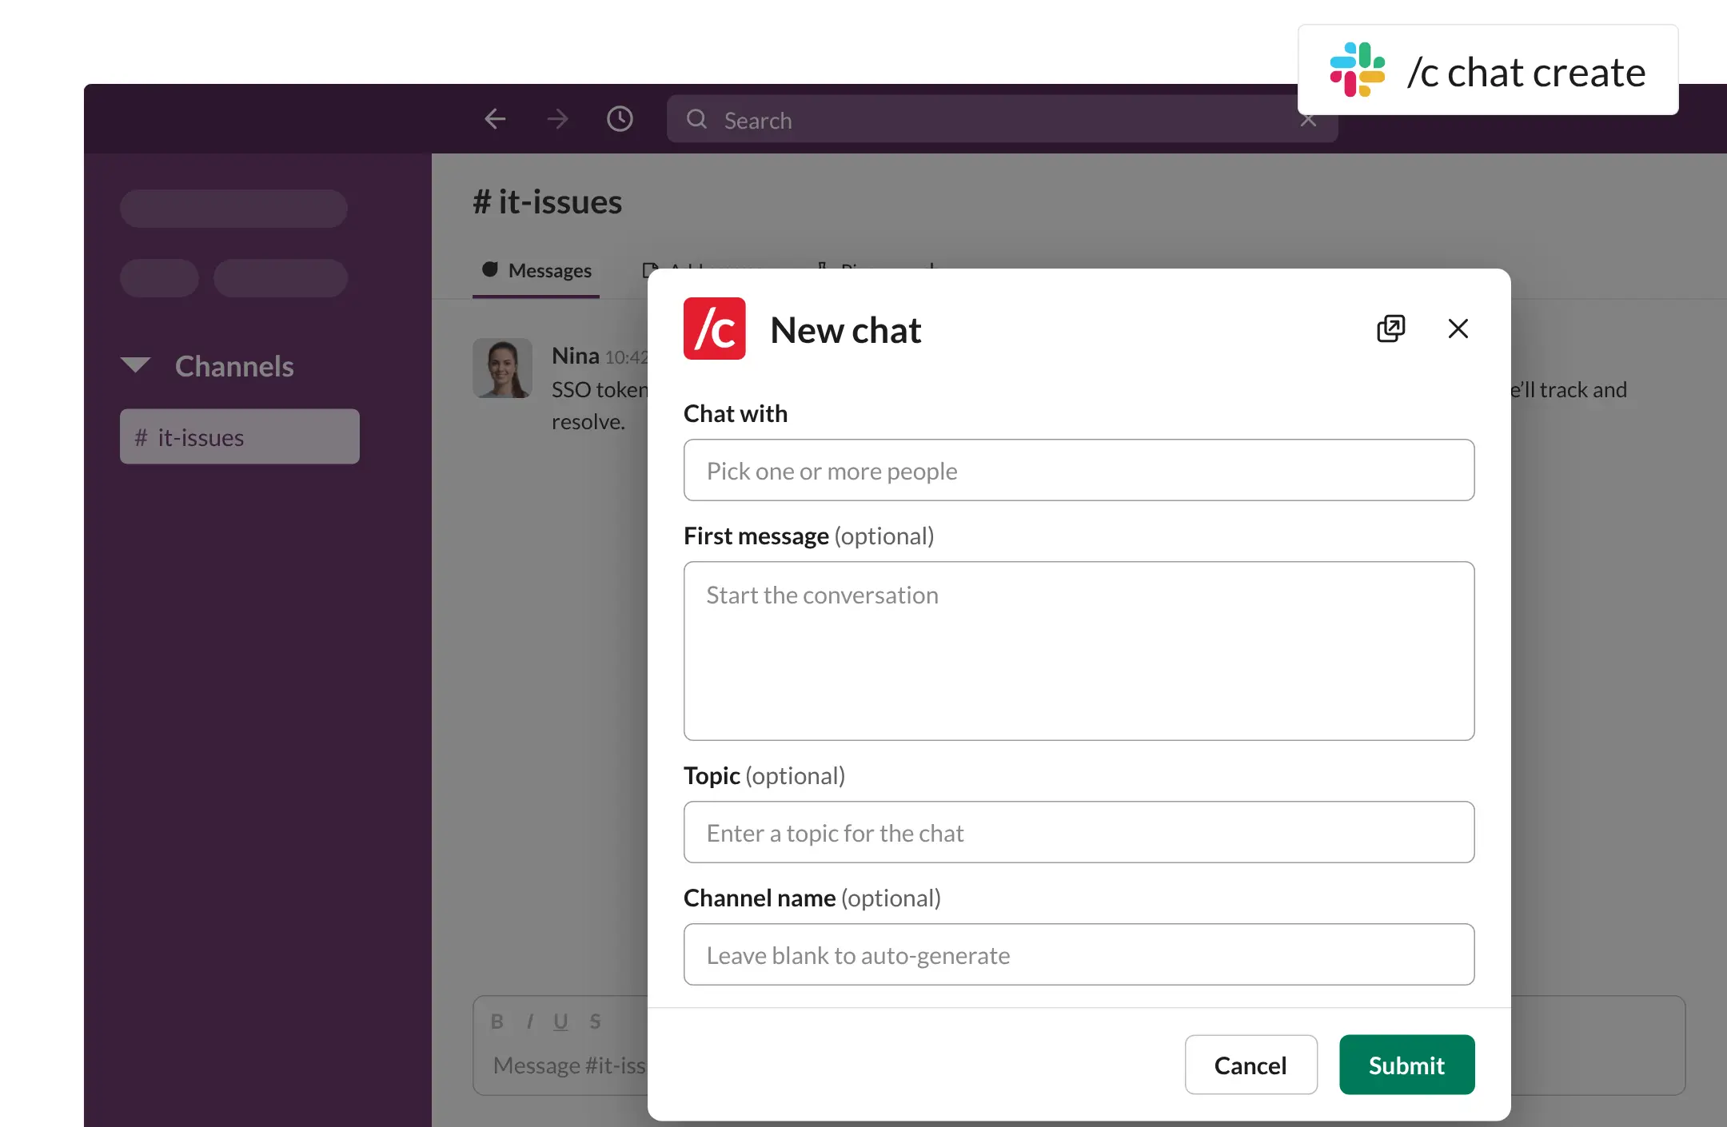This screenshot has width=1727, height=1127.
Task: Close the New chat dialog
Action: [x=1458, y=329]
